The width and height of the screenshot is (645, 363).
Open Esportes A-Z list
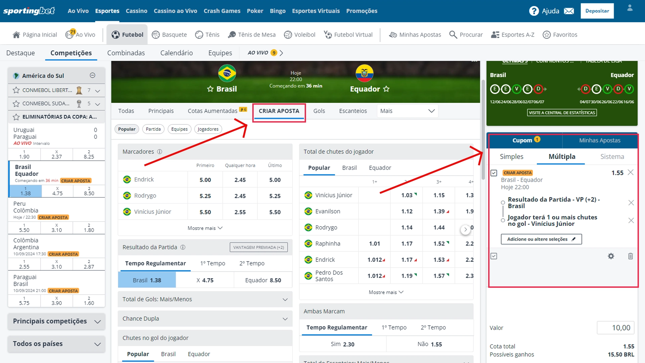512,35
